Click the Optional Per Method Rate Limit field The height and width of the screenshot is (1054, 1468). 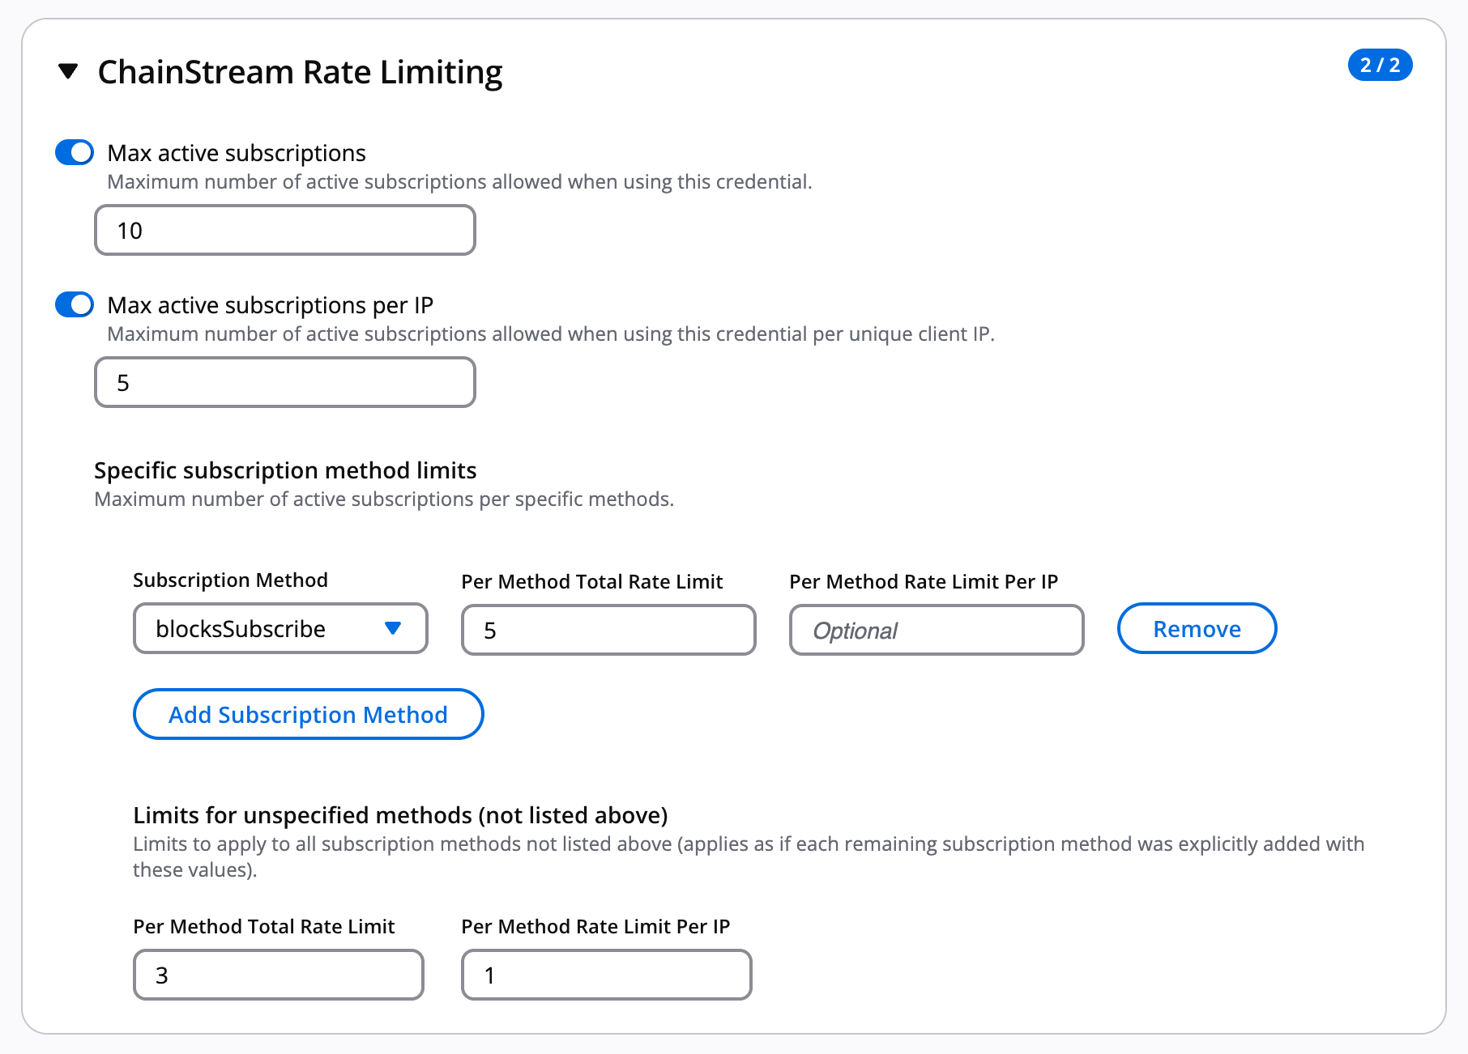935,630
